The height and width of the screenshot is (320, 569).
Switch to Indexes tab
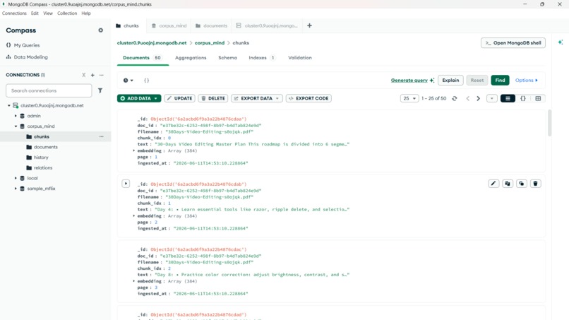pos(262,58)
